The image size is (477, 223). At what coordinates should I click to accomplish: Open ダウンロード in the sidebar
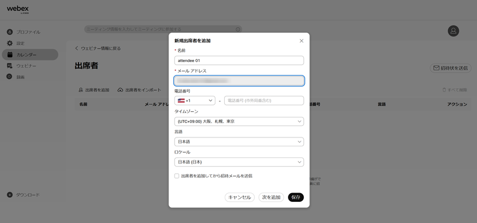pyautogui.click(x=28, y=195)
